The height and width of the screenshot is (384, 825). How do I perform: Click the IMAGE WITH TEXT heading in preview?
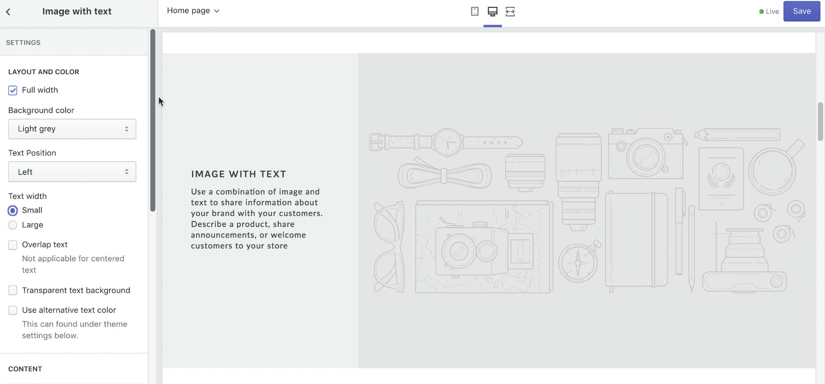(x=239, y=174)
